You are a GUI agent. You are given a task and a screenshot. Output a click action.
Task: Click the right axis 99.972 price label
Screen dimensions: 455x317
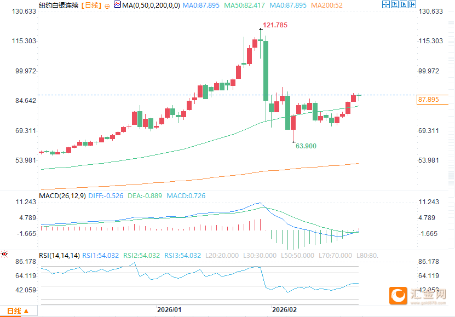429,71
